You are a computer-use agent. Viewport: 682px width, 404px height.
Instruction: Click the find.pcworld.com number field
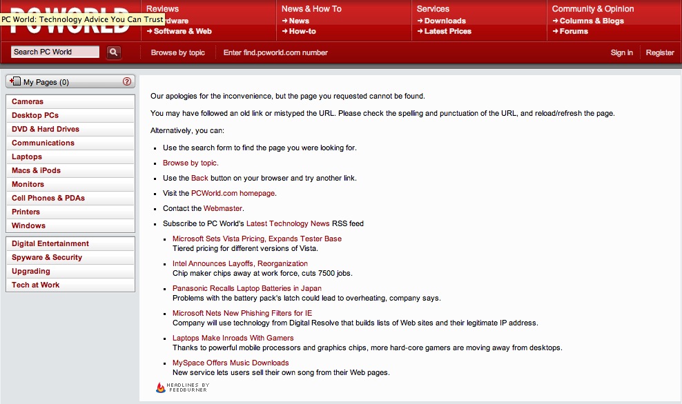tap(275, 52)
